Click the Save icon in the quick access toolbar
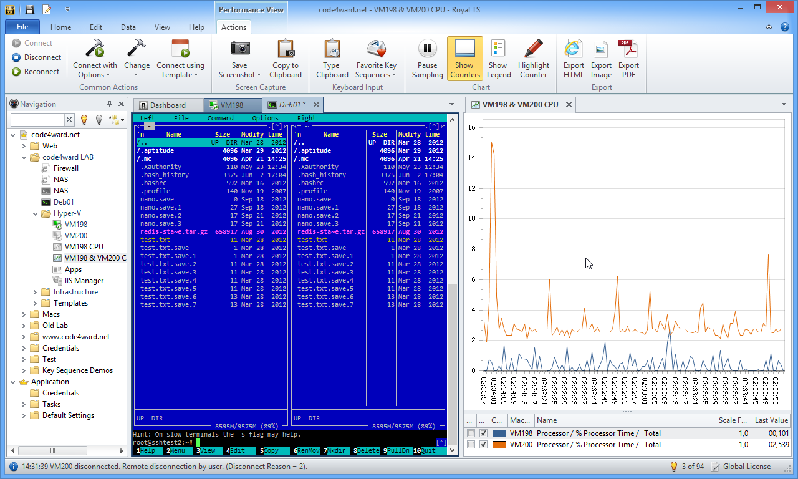This screenshot has width=798, height=479. coord(30,9)
